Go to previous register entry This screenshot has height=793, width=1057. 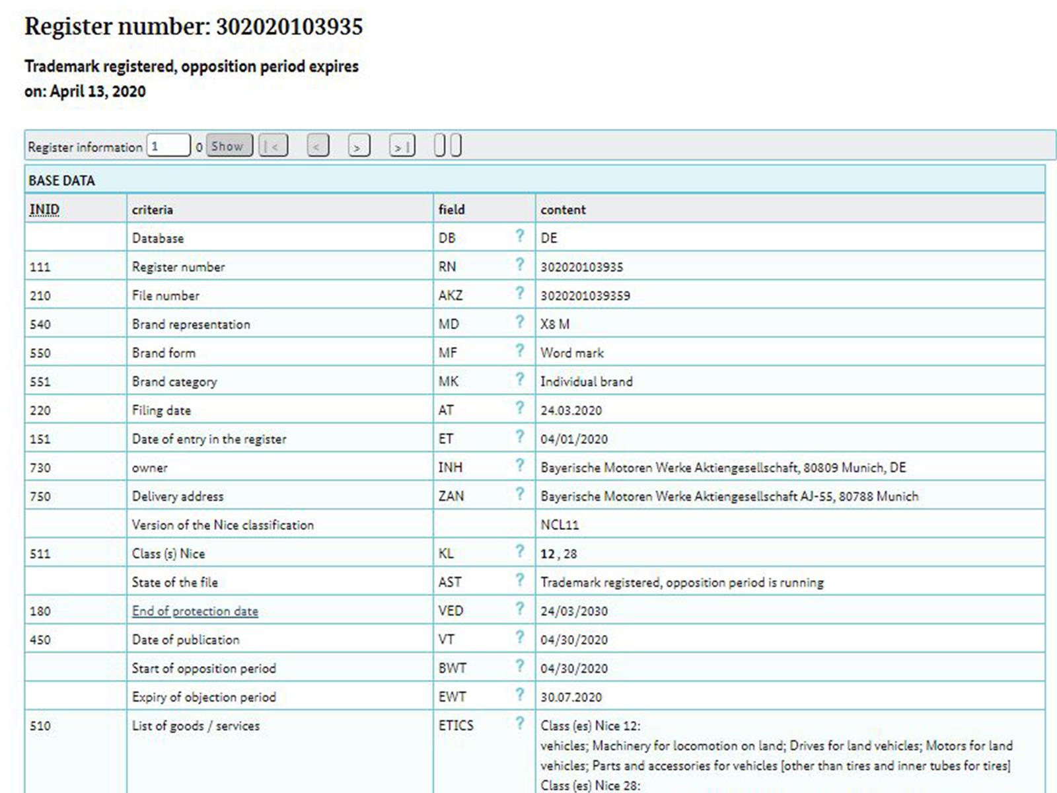pyautogui.click(x=318, y=146)
